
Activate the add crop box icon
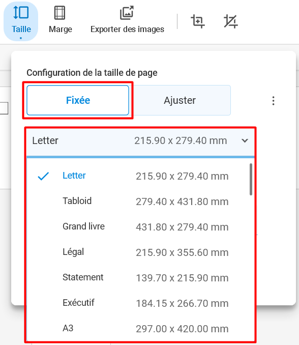click(x=197, y=21)
